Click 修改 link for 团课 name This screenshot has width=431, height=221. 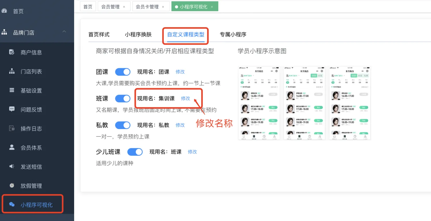pos(180,72)
